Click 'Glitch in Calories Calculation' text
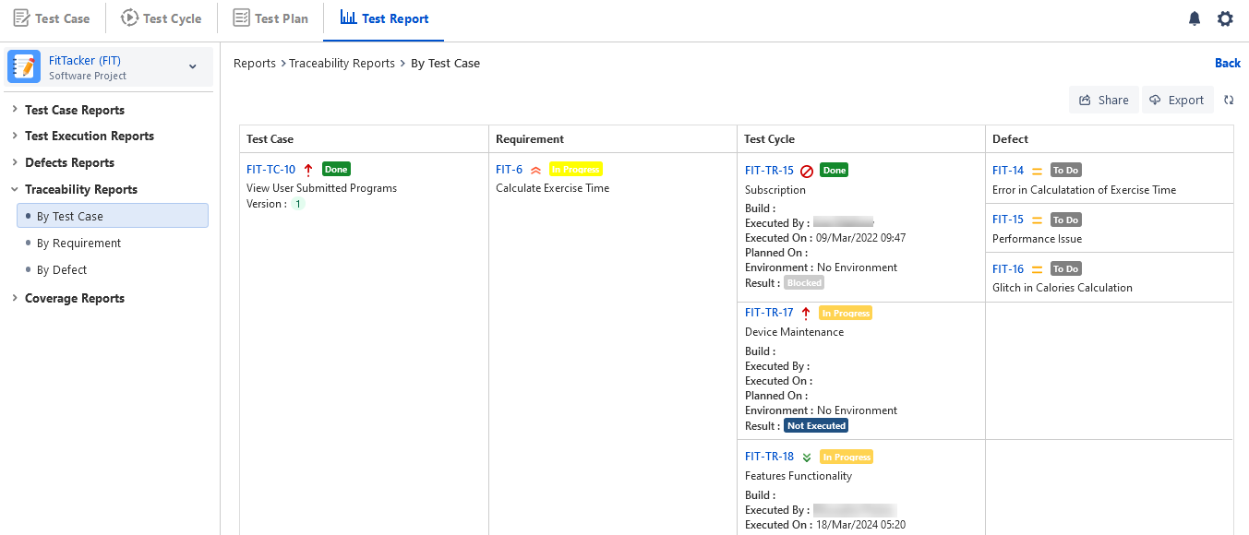The height and width of the screenshot is (535, 1249). tap(1063, 288)
